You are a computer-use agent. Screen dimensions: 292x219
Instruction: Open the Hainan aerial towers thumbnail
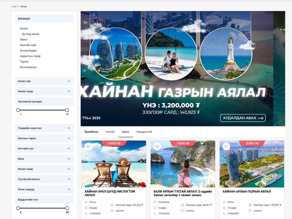(252, 164)
